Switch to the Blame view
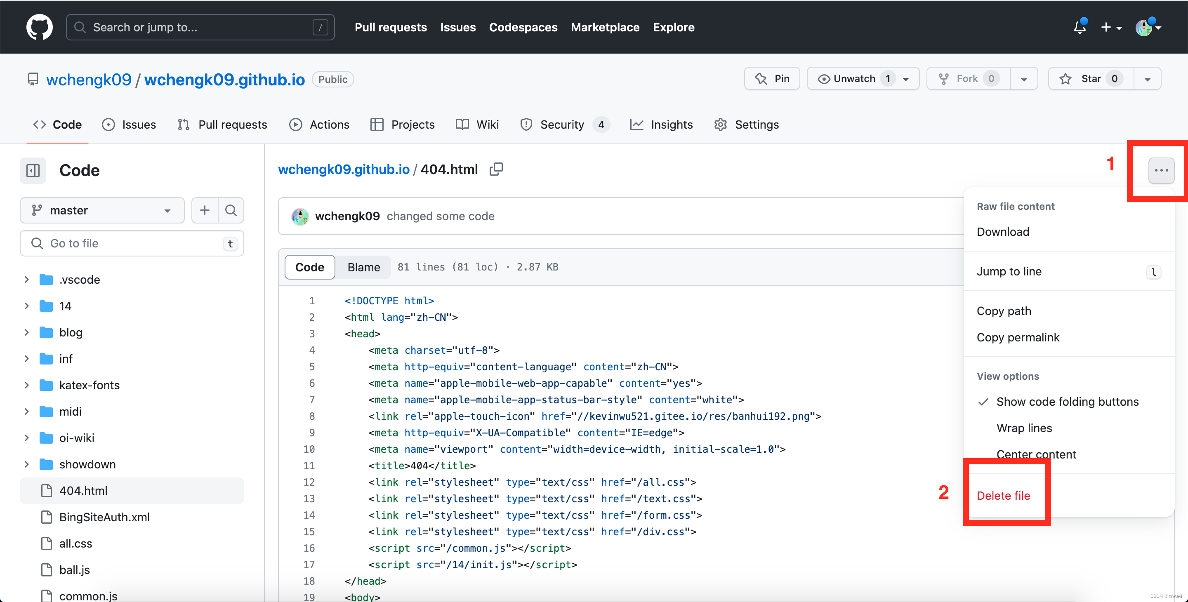 pos(363,267)
